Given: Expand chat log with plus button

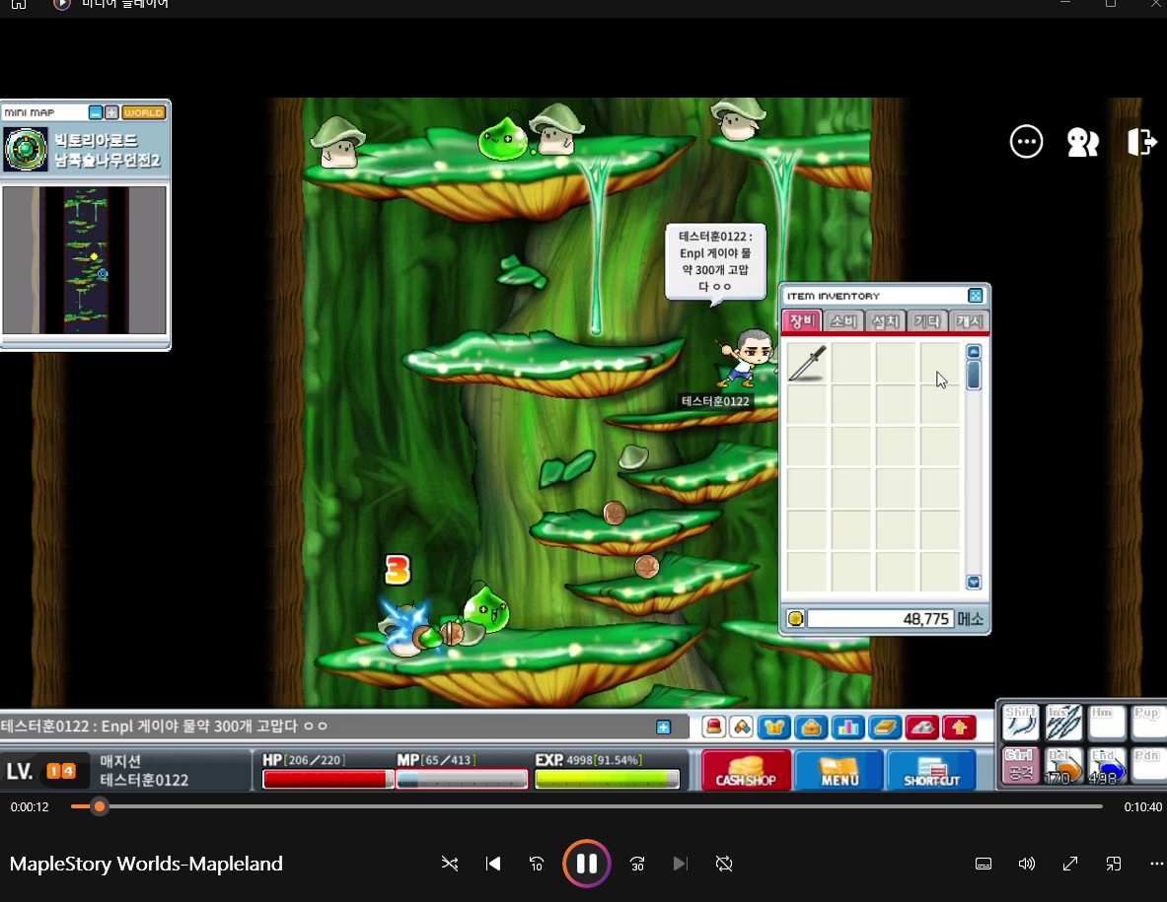Looking at the screenshot, I should (664, 727).
